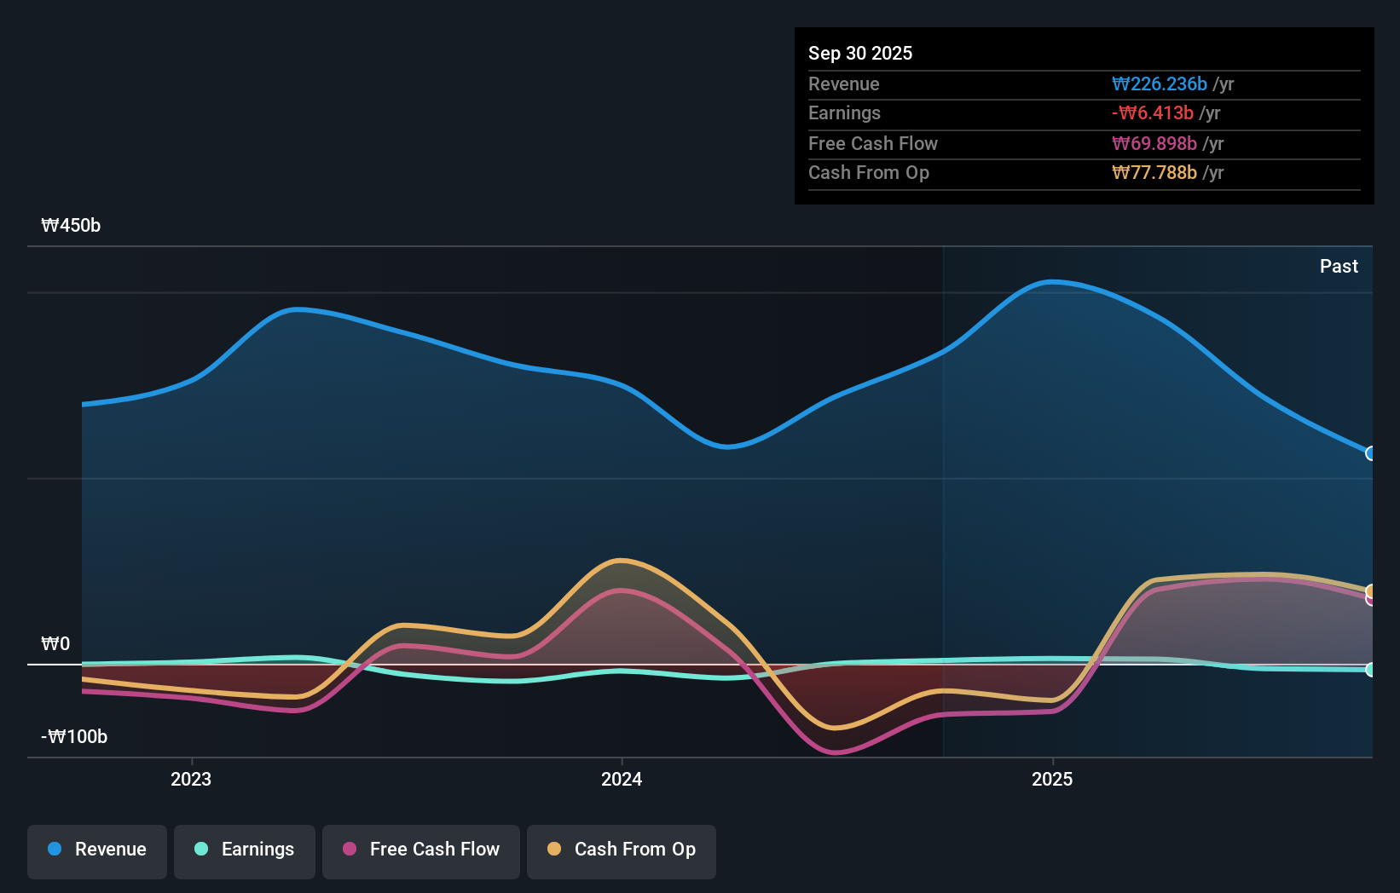Click the Cash From Op orange dot icon
The width and height of the screenshot is (1400, 893).
554,850
